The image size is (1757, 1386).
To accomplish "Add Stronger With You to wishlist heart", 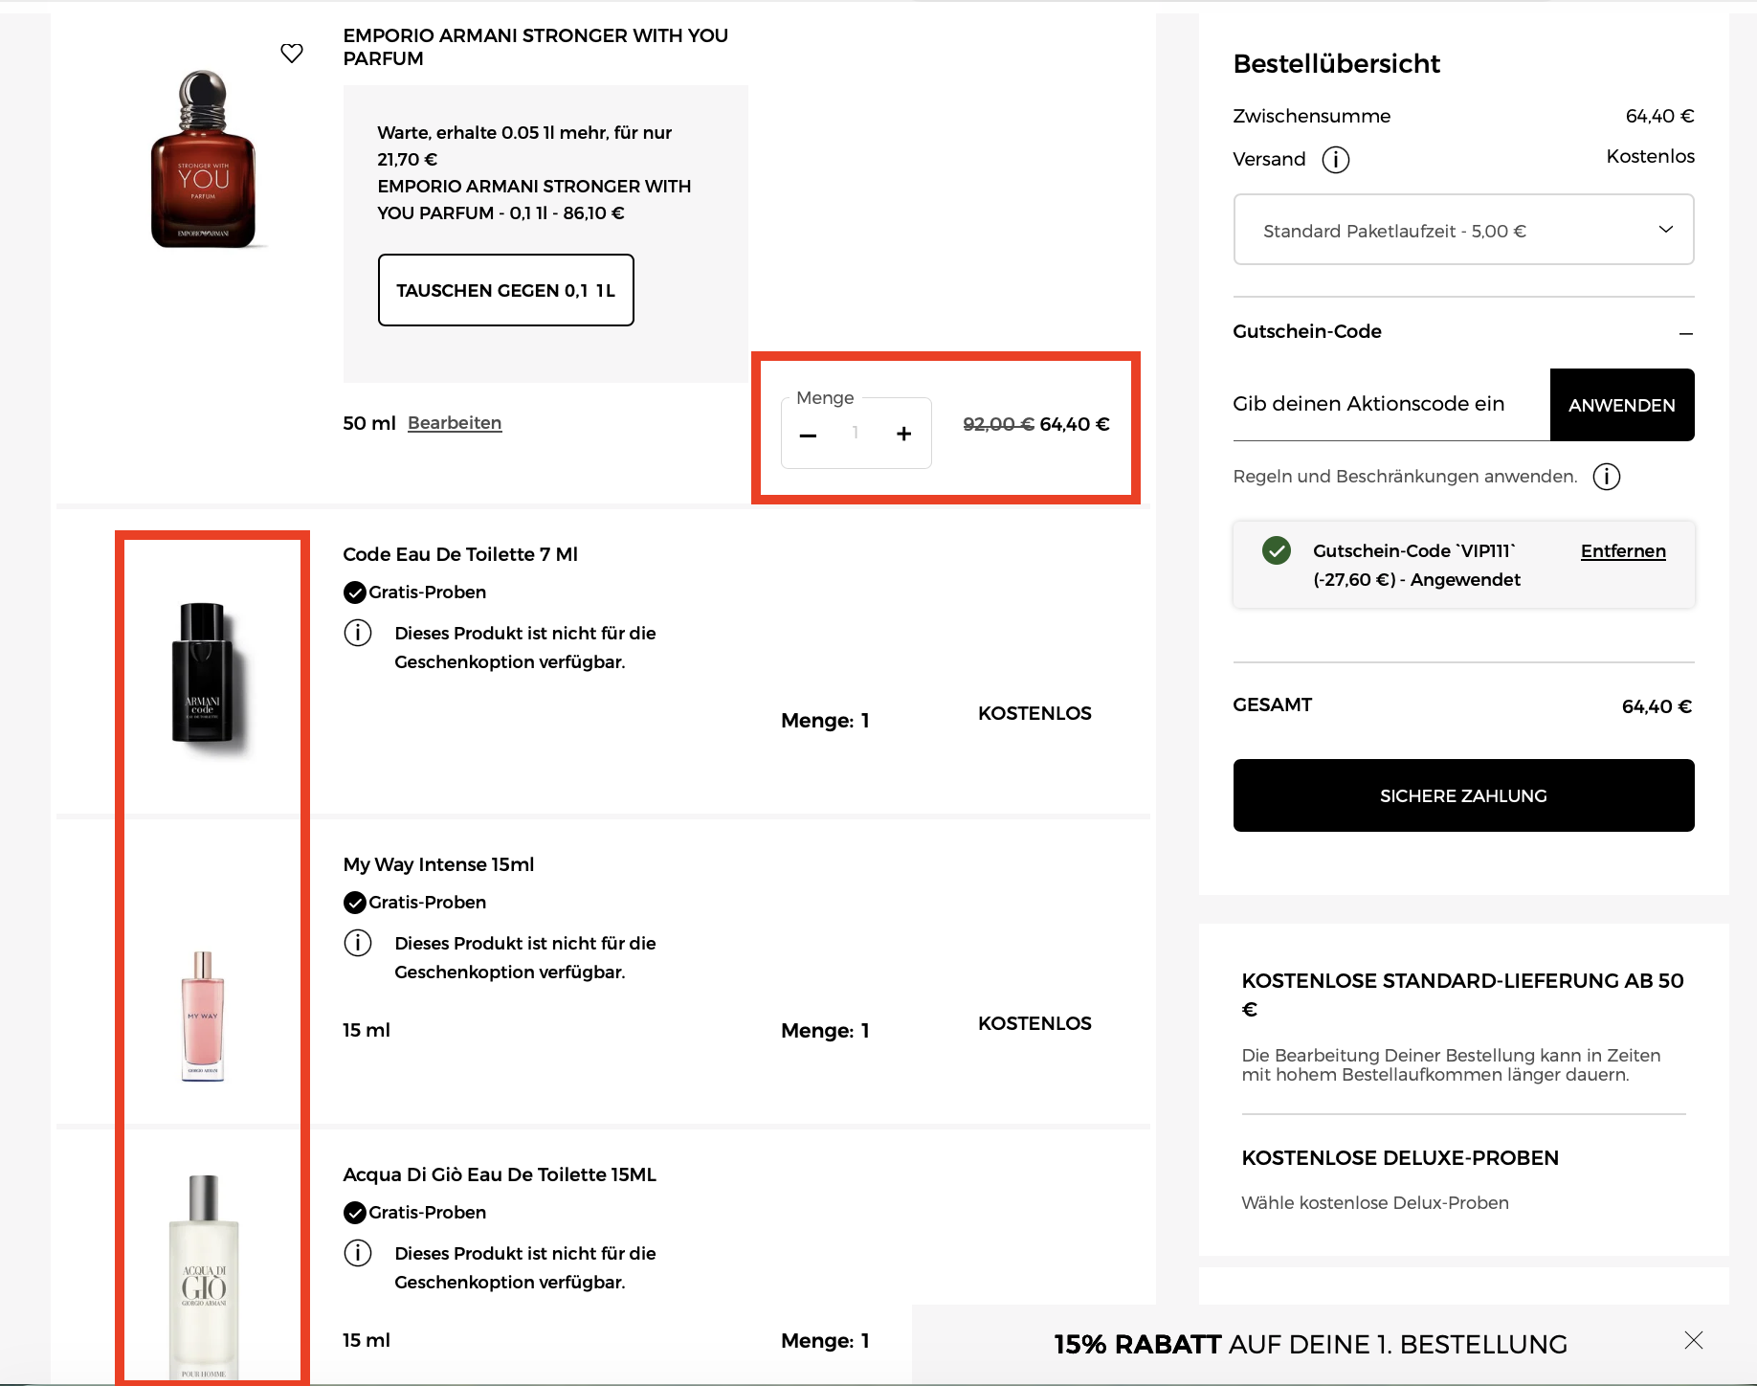I will 292,54.
